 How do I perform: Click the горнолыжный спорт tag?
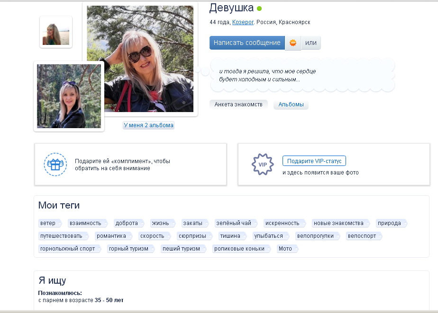pyautogui.click(x=70, y=249)
